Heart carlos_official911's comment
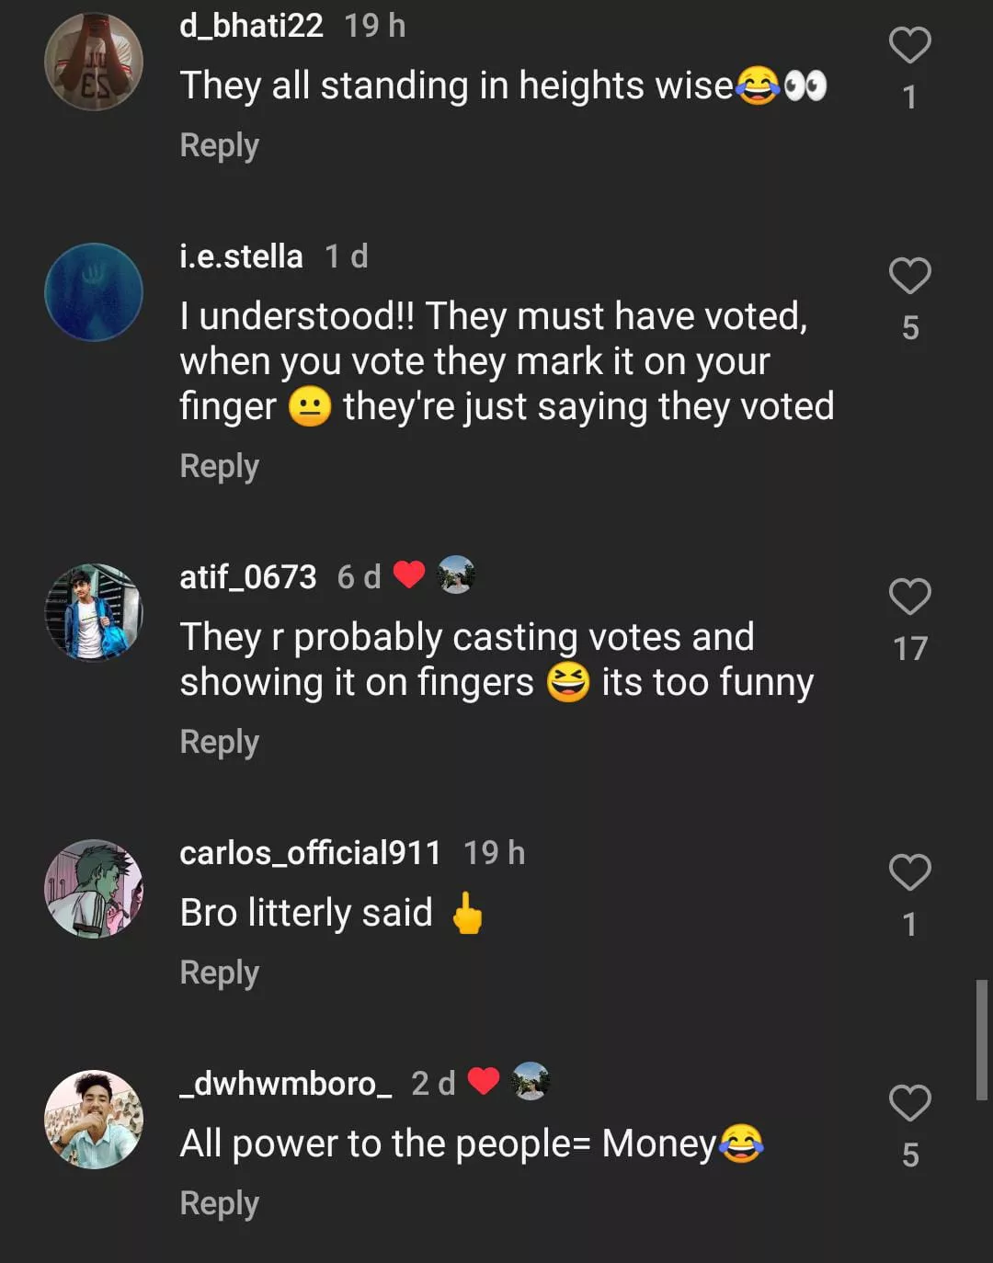This screenshot has height=1263, width=993. pos(909,872)
